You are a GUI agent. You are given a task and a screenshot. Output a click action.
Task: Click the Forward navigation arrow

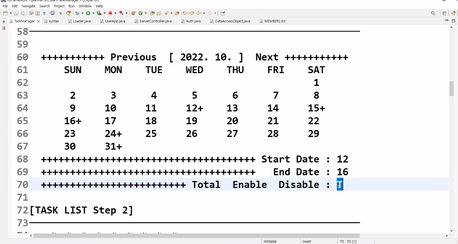click(209, 13)
